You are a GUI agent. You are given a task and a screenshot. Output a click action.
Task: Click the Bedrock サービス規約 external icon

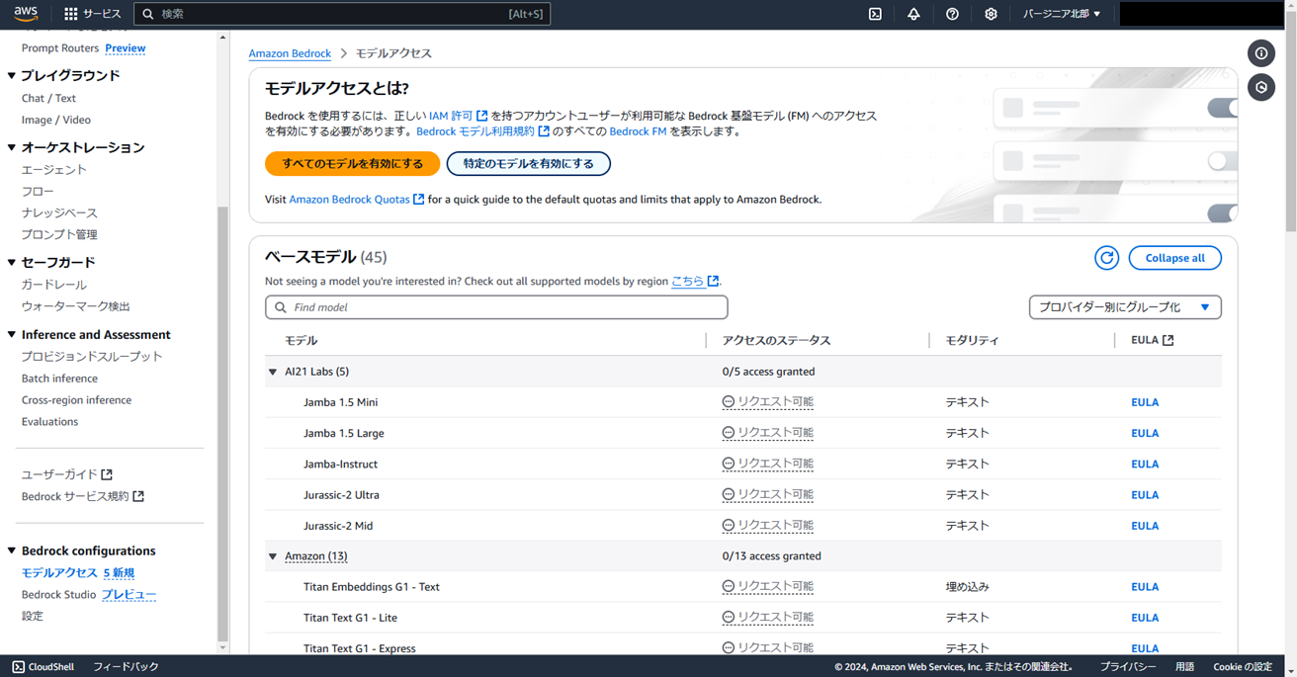[x=138, y=496]
